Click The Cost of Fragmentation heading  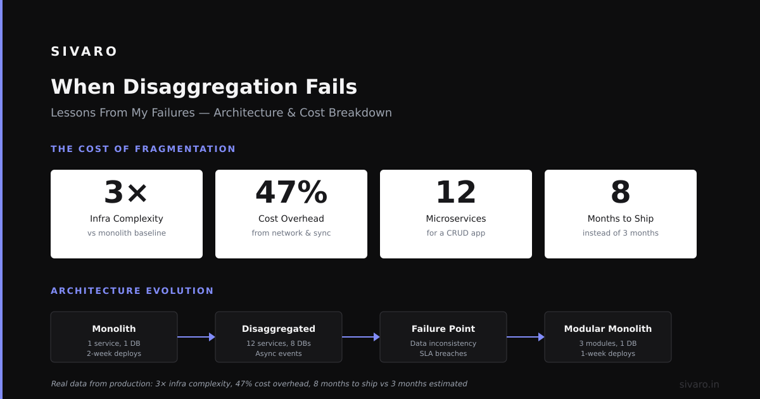143,149
